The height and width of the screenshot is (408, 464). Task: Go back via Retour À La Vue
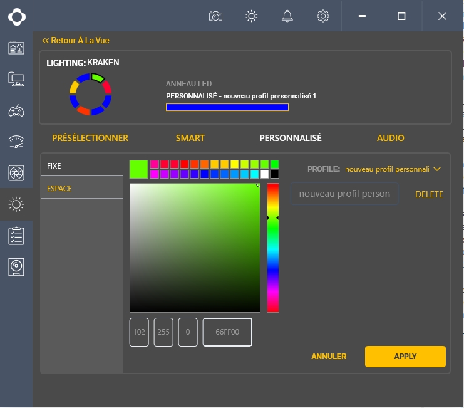point(76,40)
